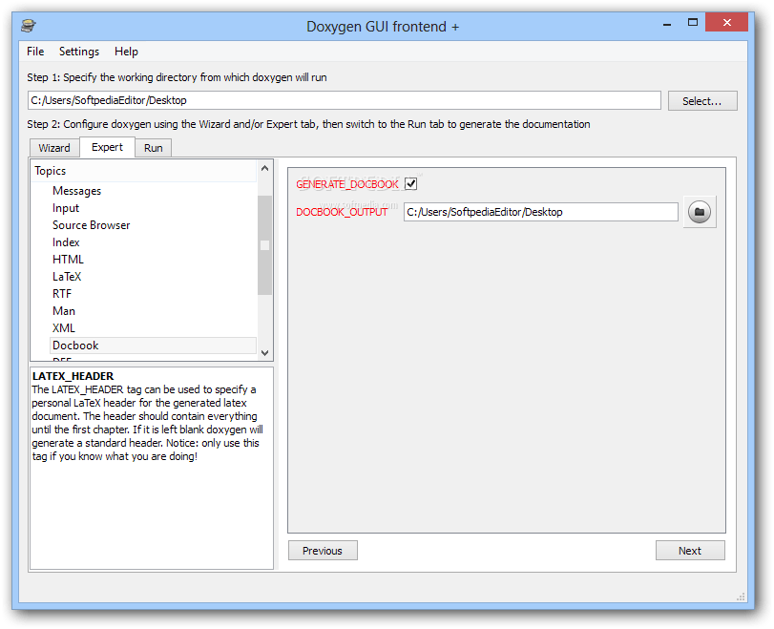Select the XML topic
The image size is (774, 629).
[64, 328]
